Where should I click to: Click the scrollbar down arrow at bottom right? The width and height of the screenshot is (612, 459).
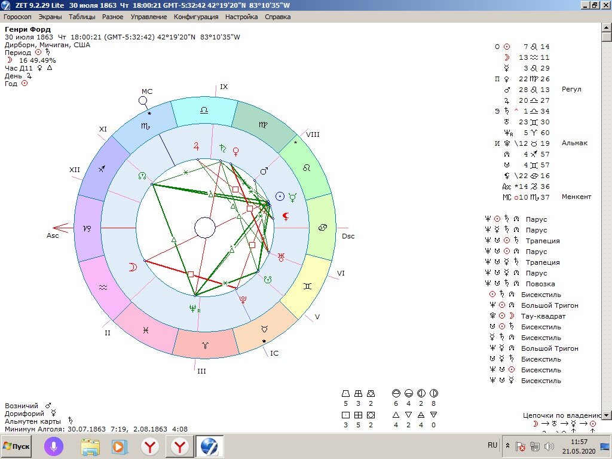[x=607, y=415]
